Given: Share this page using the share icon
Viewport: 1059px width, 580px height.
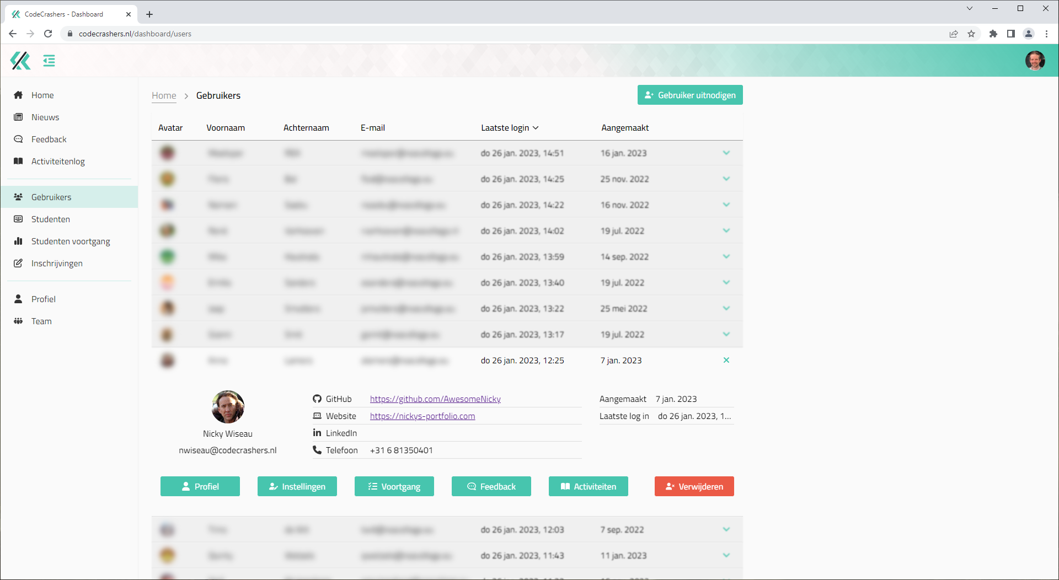Looking at the screenshot, I should pyautogui.click(x=954, y=34).
